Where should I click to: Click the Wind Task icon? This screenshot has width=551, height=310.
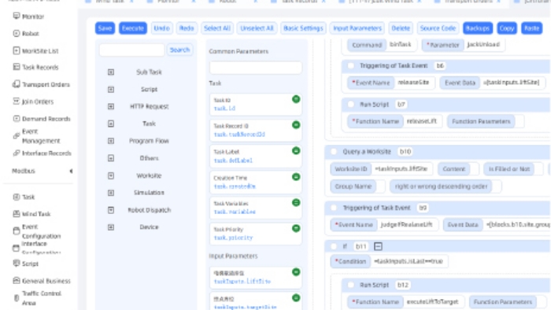(x=17, y=213)
